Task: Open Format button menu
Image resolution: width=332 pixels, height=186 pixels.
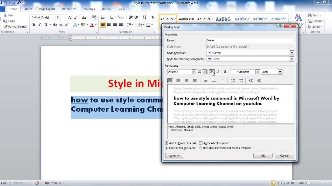Action: tap(174, 156)
